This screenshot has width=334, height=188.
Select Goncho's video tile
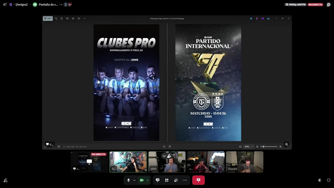[245, 162]
